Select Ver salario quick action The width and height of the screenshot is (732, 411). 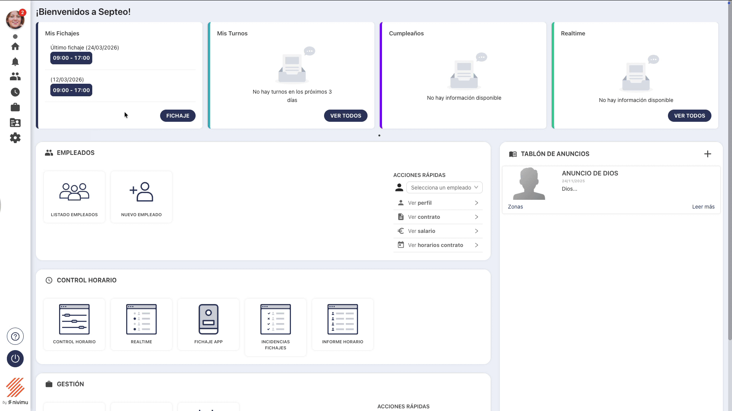coord(438,231)
